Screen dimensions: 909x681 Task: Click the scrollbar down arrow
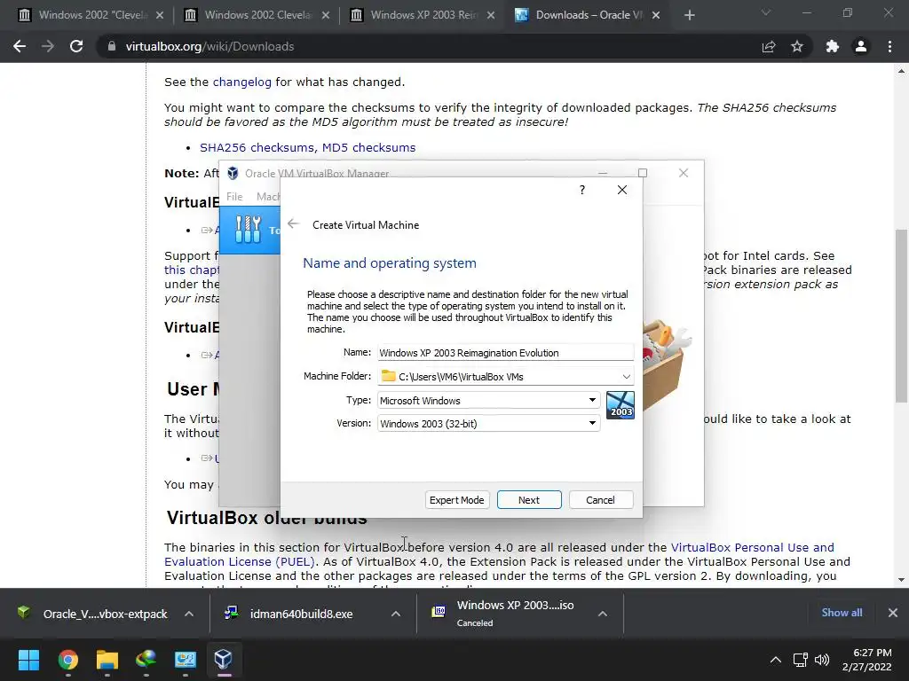click(x=901, y=580)
